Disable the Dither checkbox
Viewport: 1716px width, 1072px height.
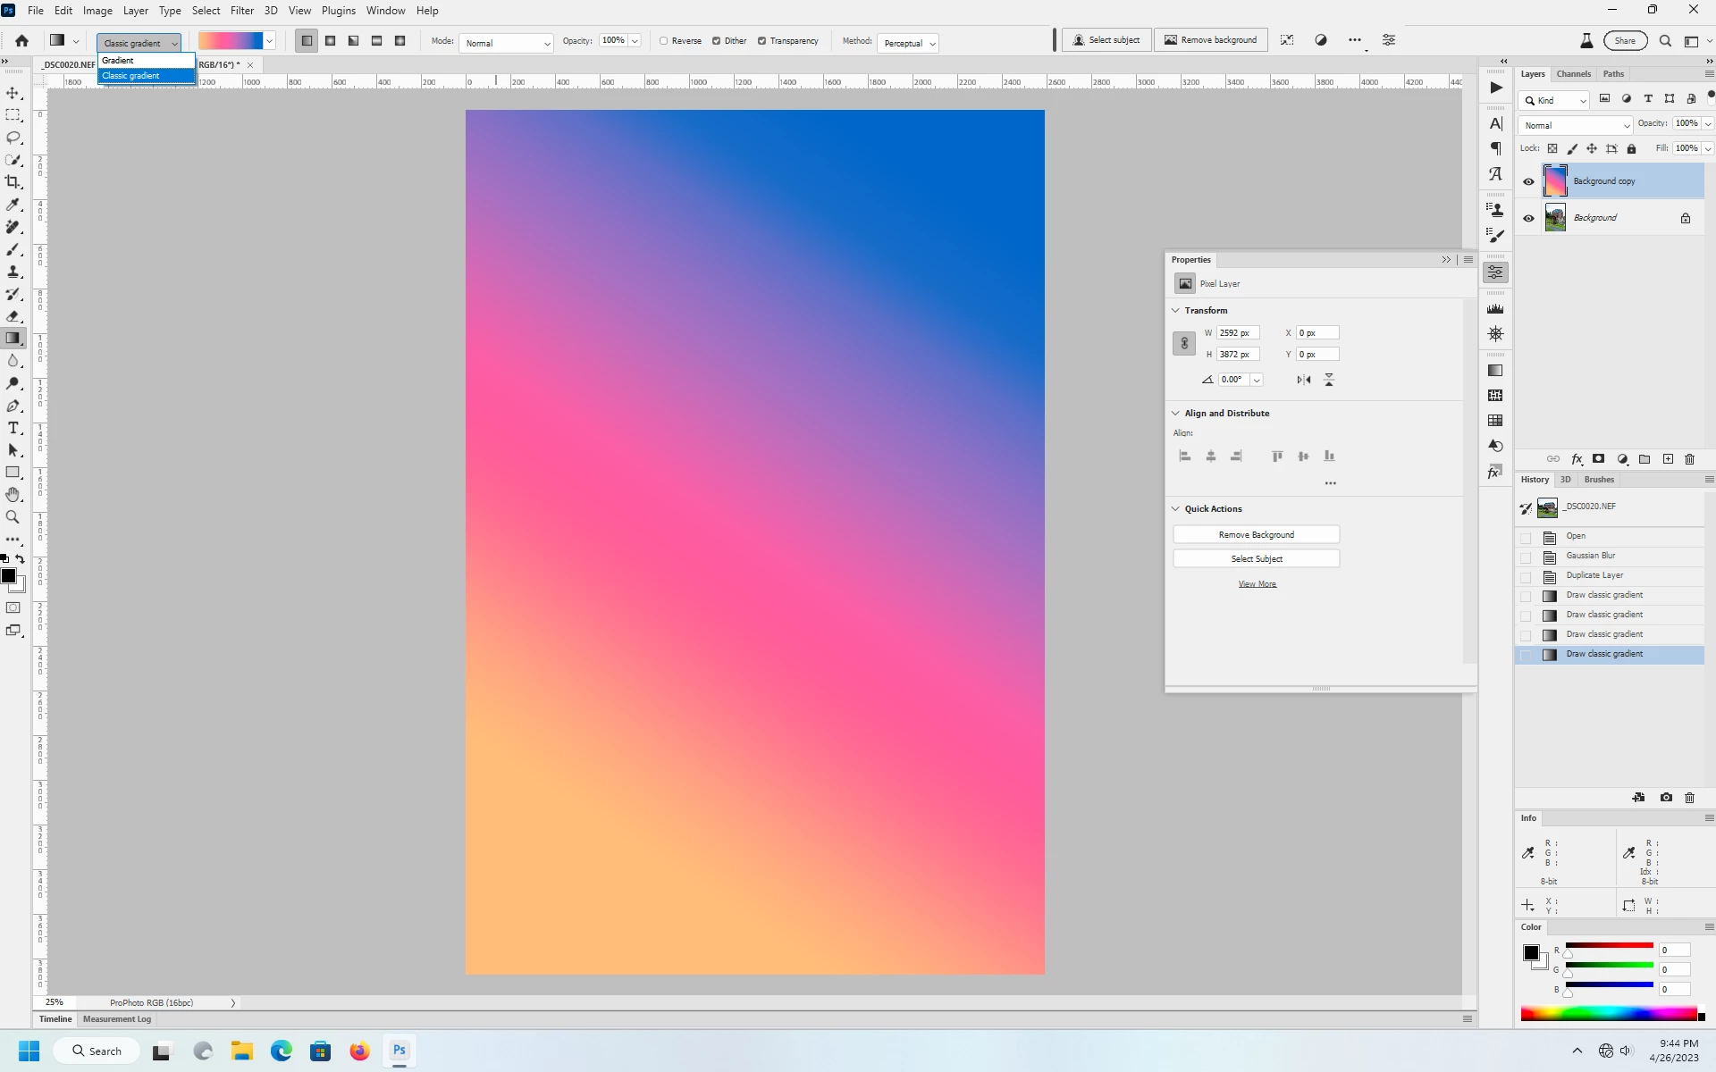(717, 41)
